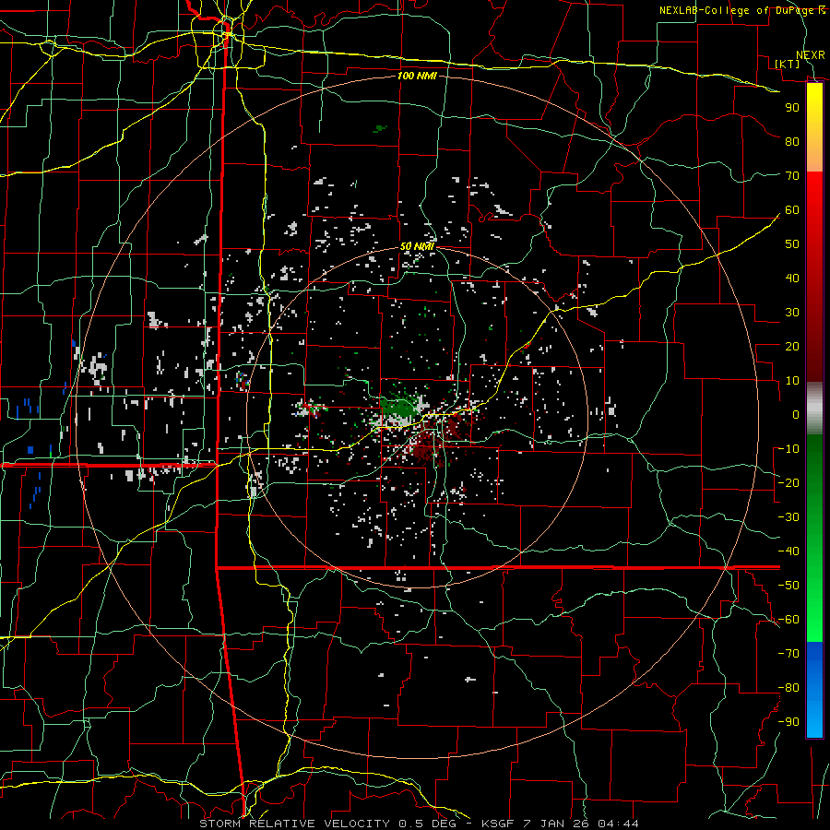Click the 04:44 timestamp in the footer

pos(618,824)
